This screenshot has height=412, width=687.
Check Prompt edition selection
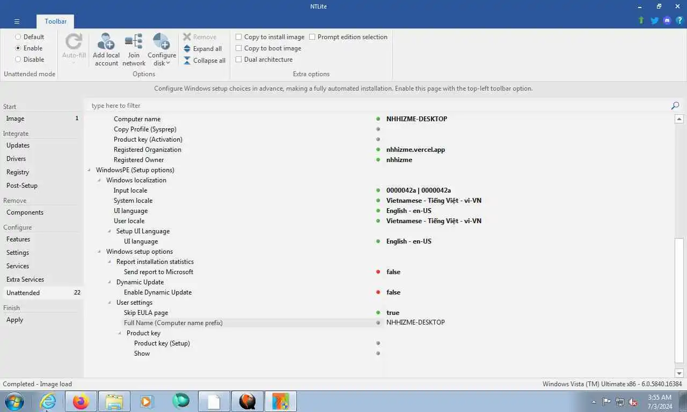click(312, 37)
